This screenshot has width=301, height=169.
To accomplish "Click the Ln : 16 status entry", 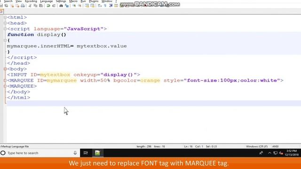I will tap(188, 146).
